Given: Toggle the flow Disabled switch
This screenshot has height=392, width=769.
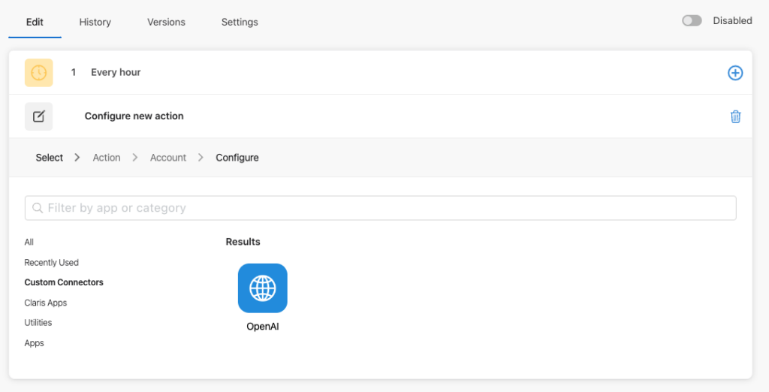Looking at the screenshot, I should (692, 20).
